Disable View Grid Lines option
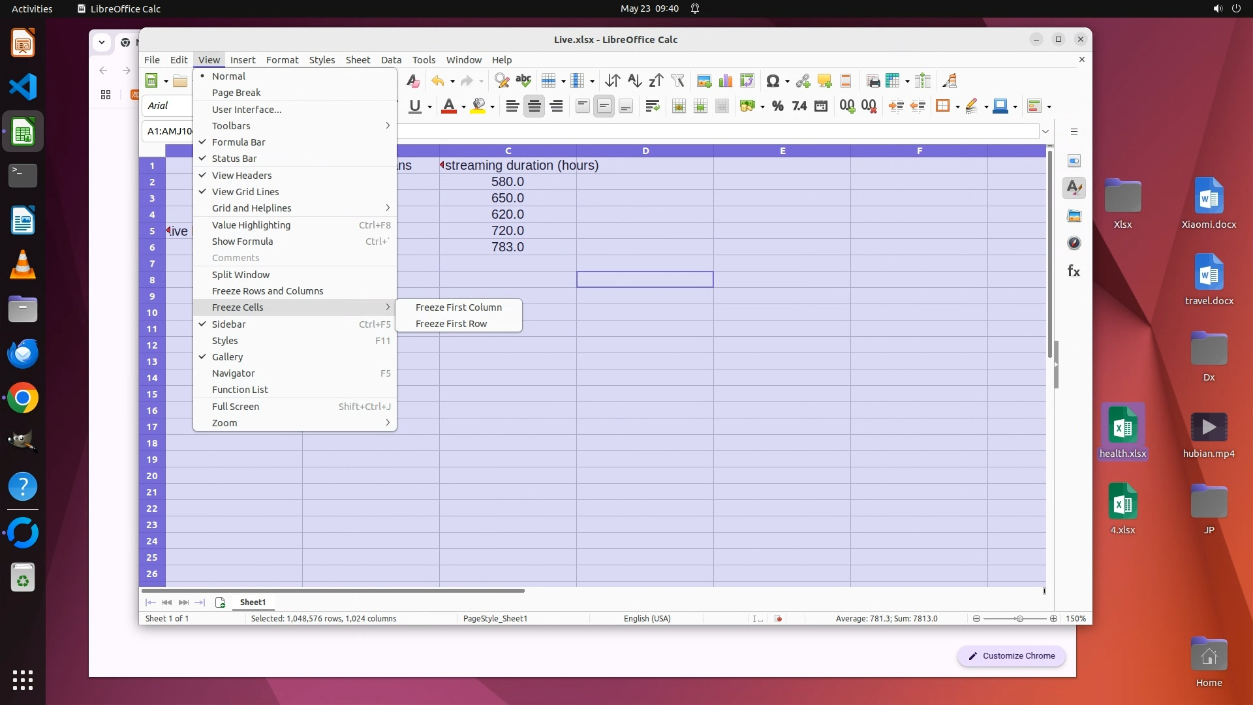The width and height of the screenshot is (1253, 705). (x=245, y=192)
